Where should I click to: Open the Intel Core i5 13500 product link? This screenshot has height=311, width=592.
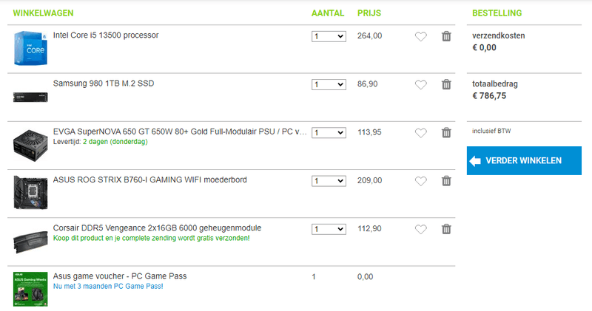106,35
